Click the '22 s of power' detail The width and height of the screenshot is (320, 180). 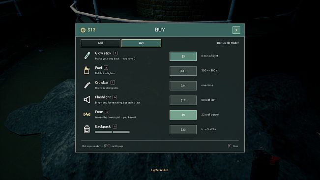210,115
